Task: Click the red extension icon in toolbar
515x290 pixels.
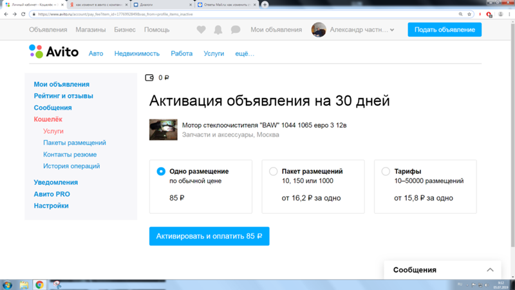Action: click(489, 14)
